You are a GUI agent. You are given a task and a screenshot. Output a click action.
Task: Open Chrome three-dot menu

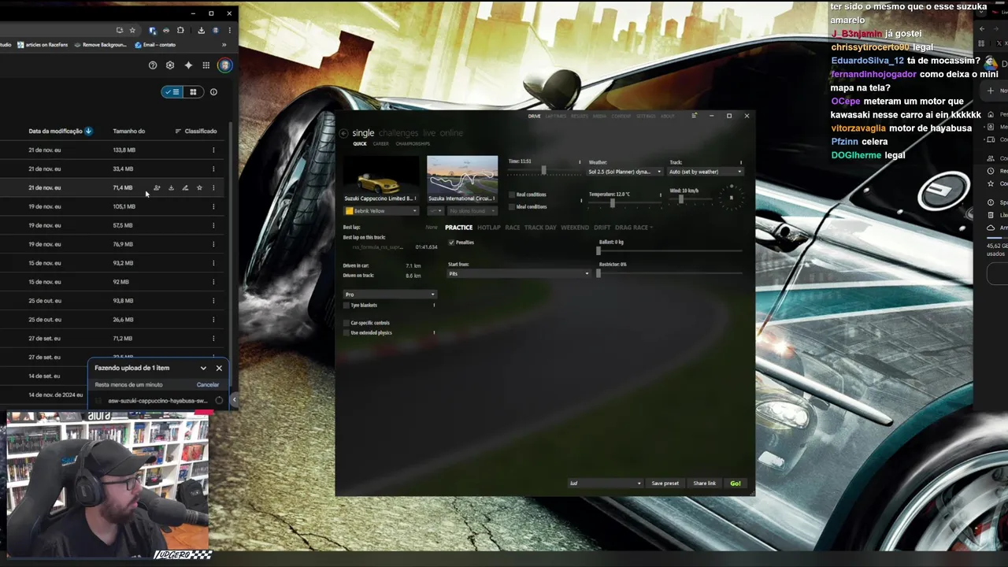coord(229,30)
